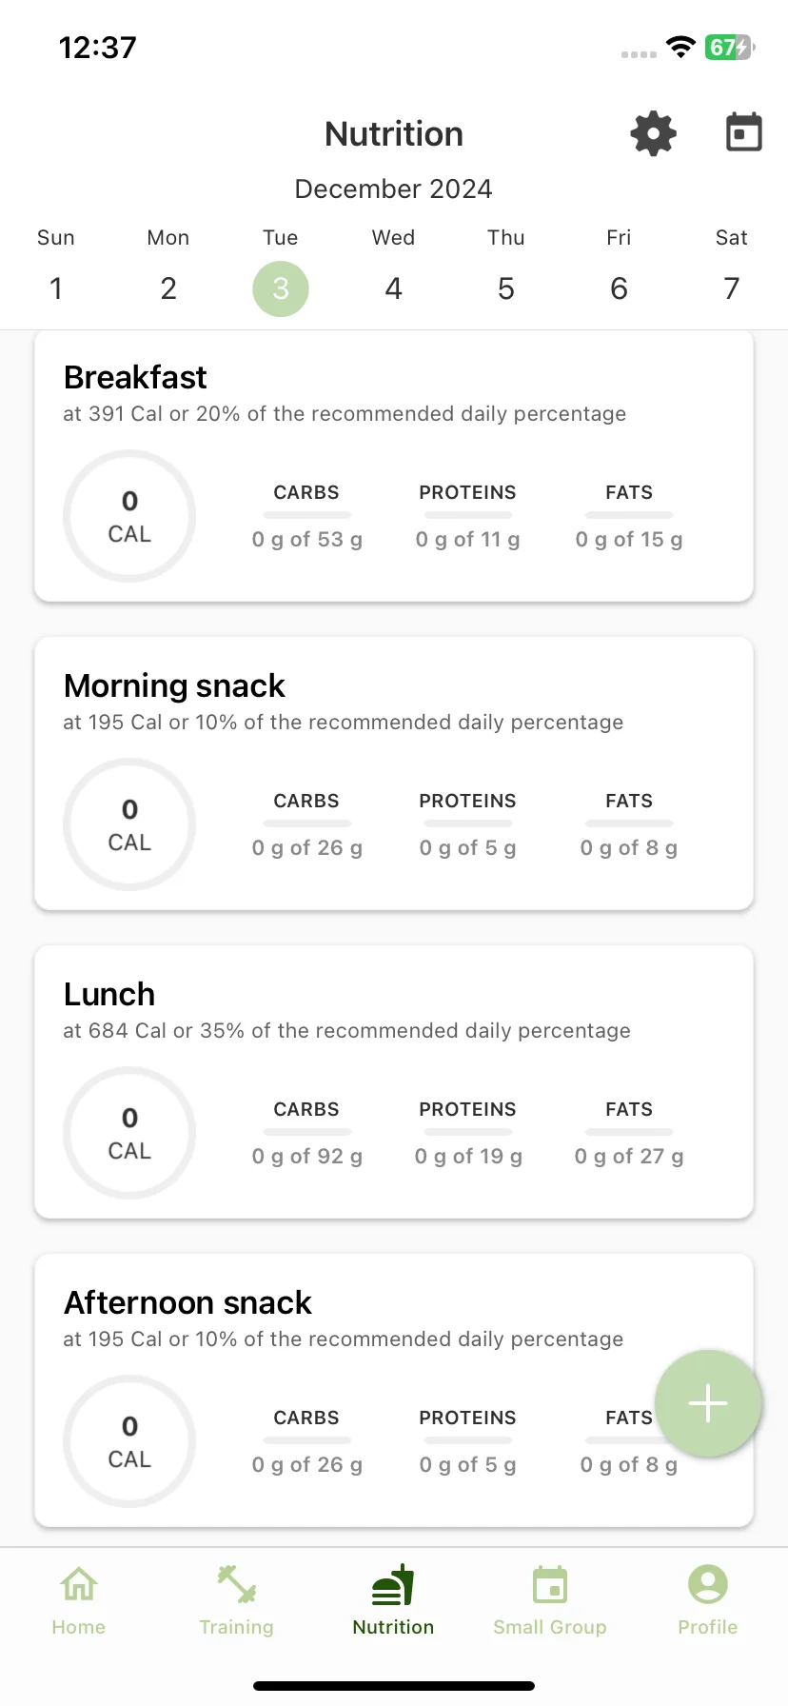788x1706 pixels.
Task: Tap Breakfast calorie ring progress circle
Action: tap(129, 516)
